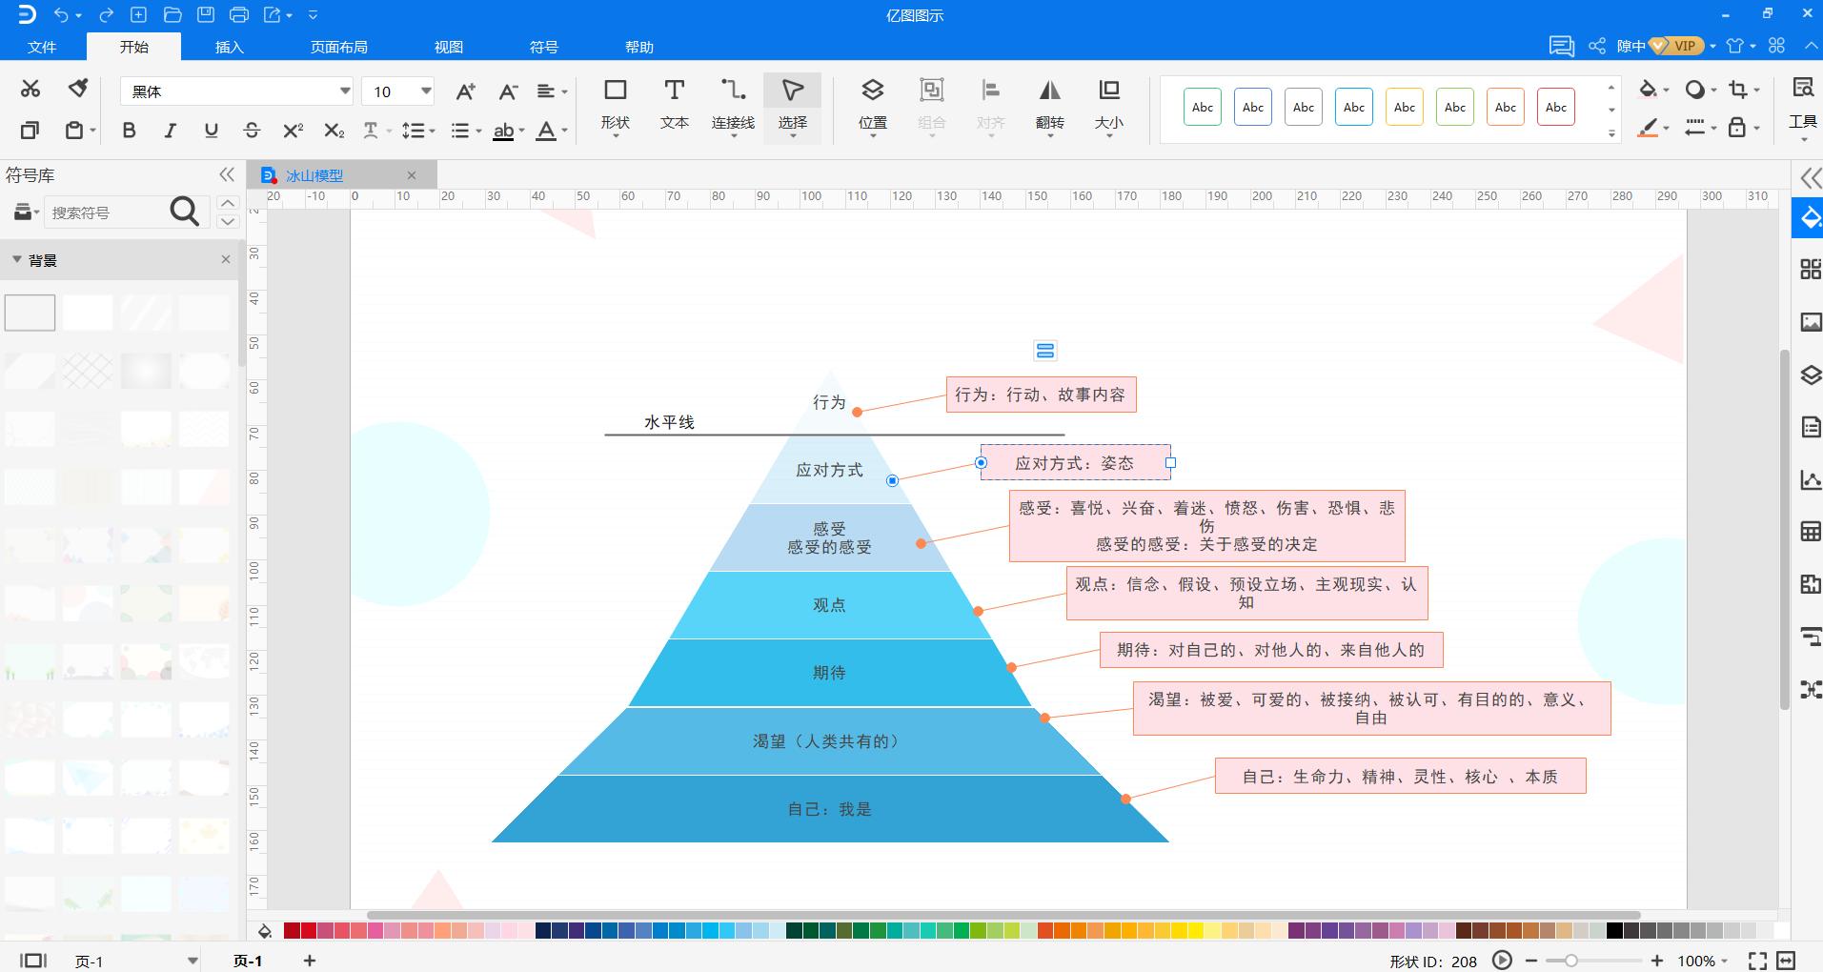Screen dimensions: 1823x972
Task: Click the Format Painter brush icon
Action: 78,89
